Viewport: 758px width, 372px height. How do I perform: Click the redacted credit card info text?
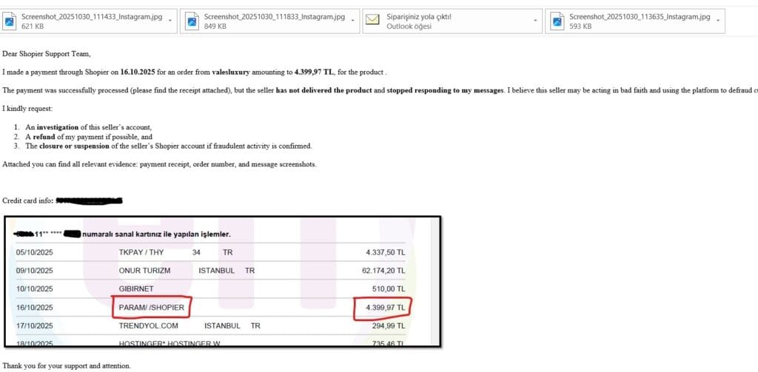coord(89,200)
